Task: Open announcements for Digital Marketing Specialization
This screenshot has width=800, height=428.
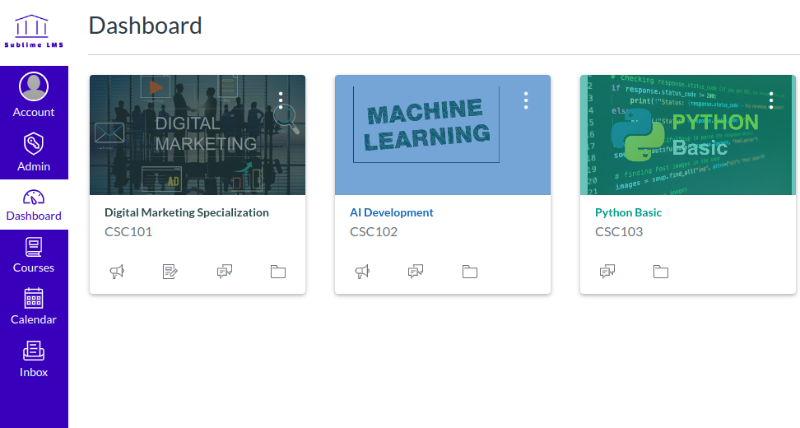Action: (117, 272)
